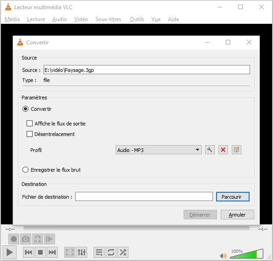The image size is (273, 261).
Task: Maximize the Convertir dialog
Action: click(x=228, y=42)
